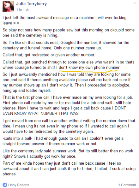Click the paragraph starting "I got moved from"

(69, 126)
